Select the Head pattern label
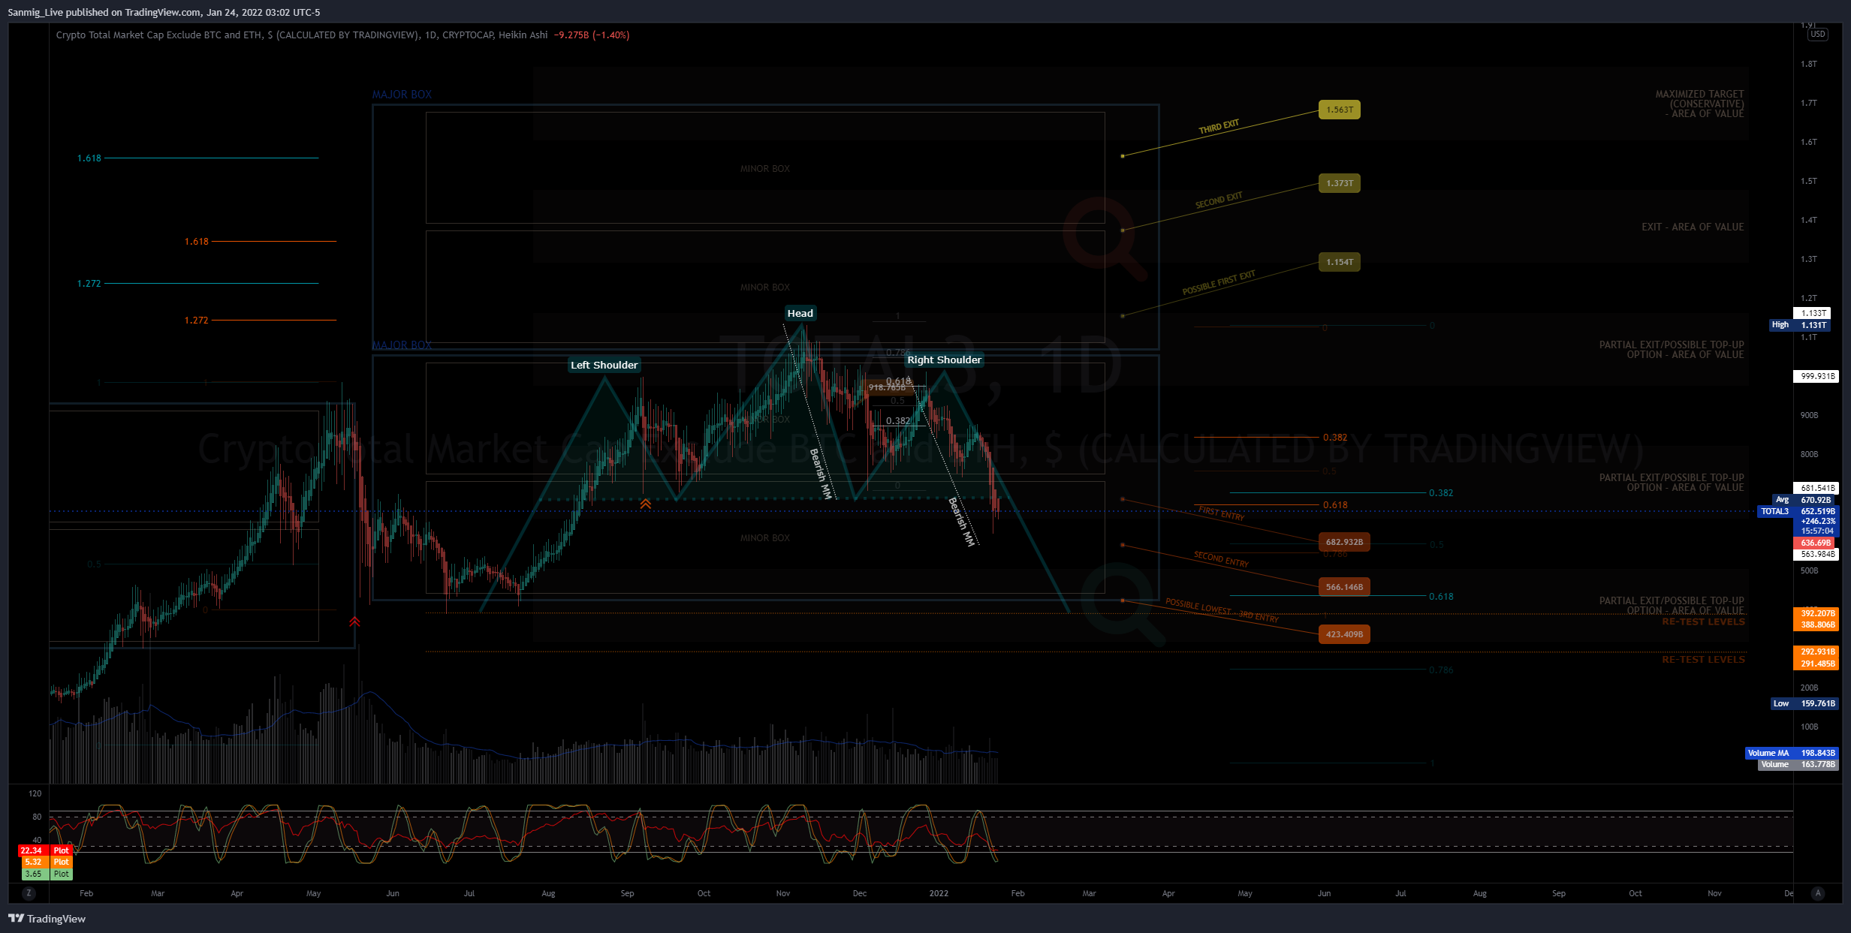1851x933 pixels. pos(800,313)
